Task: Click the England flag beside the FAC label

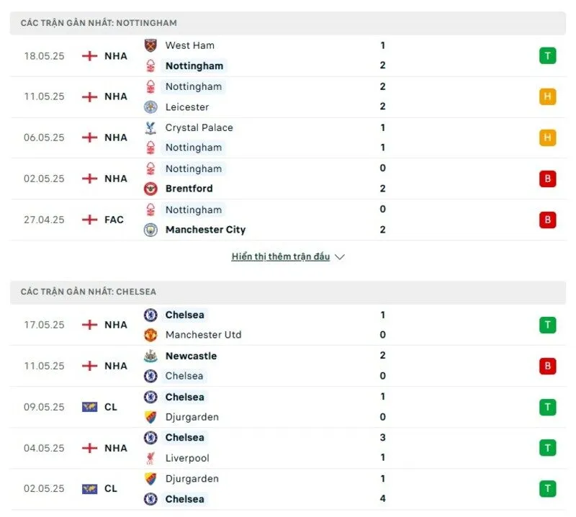Action: click(x=89, y=220)
